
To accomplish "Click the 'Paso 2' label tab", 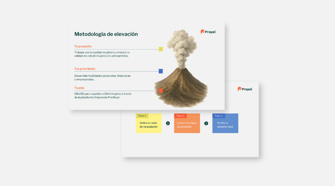I will click(x=180, y=116).
